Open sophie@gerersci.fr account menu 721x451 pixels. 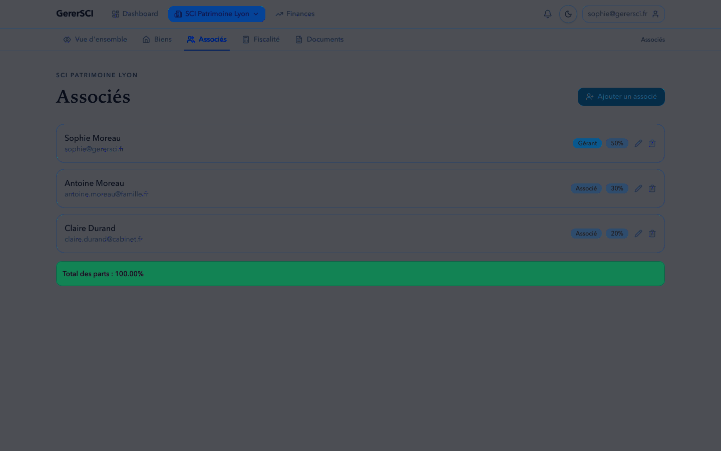623,14
